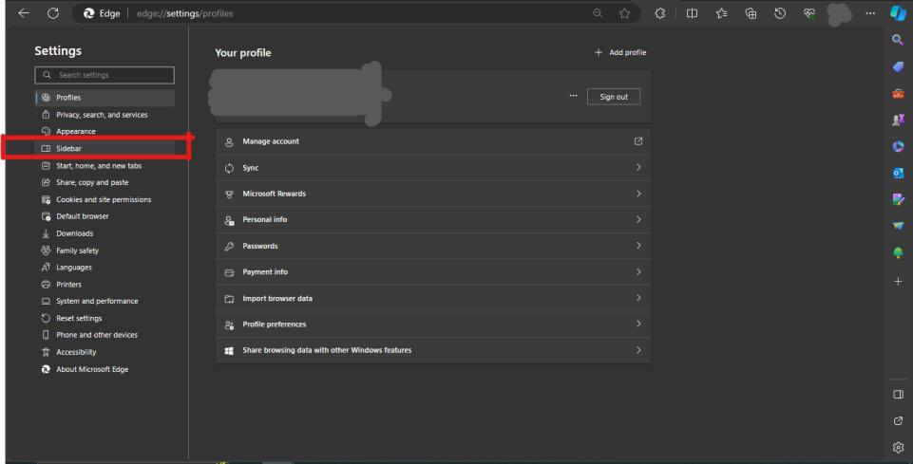913x464 pixels.
Task: Expand the Sync row chevron
Action: [x=638, y=167]
